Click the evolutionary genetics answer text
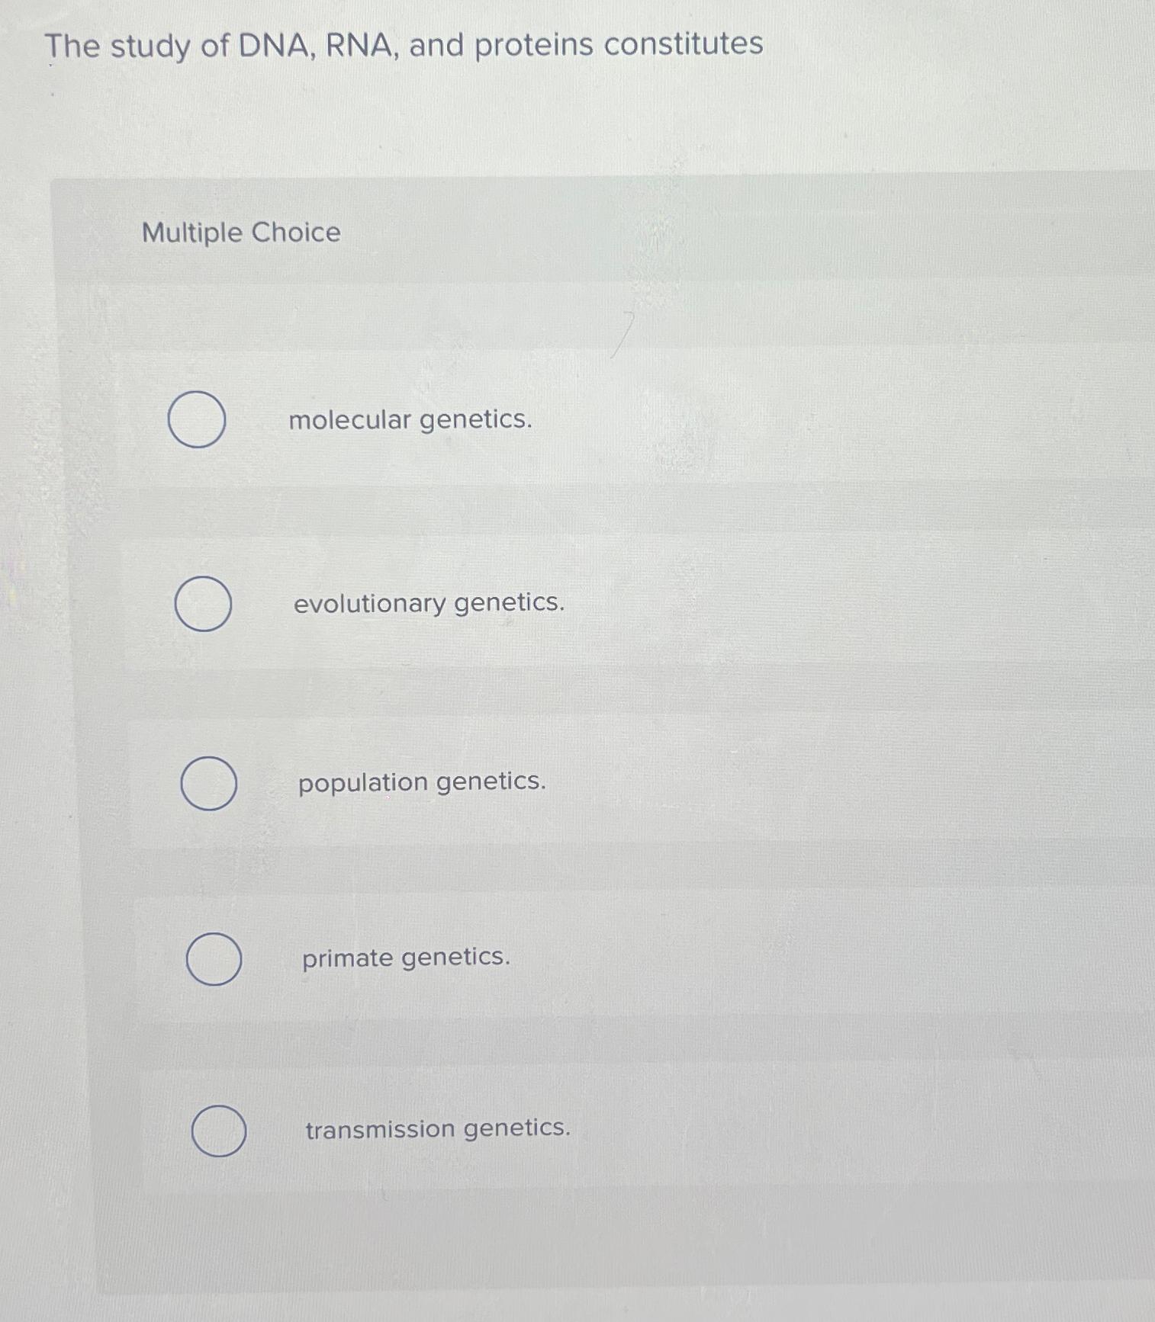The height and width of the screenshot is (1322, 1155). coord(428,605)
